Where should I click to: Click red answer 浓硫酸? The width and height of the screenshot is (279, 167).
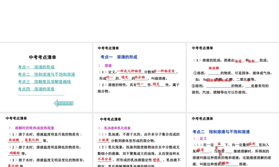14,140
